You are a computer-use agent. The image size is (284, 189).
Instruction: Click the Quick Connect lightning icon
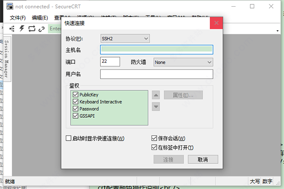click(x=22, y=28)
